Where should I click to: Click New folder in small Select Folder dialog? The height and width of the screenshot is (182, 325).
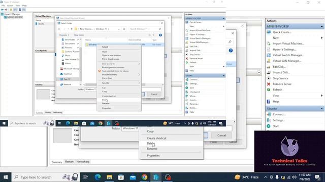(79, 35)
